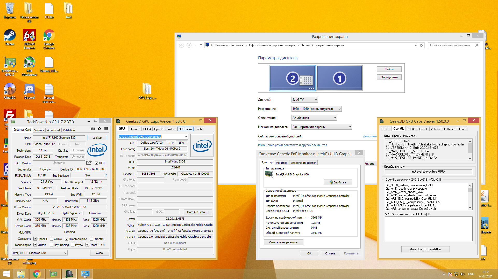Open the Google Chrome desktop shortcut

coord(49,39)
